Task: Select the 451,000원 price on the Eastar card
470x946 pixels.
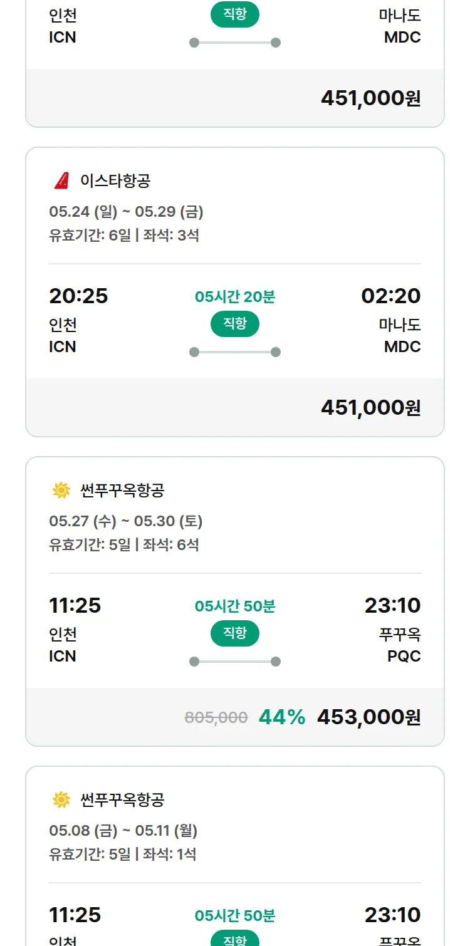Action: [370, 408]
